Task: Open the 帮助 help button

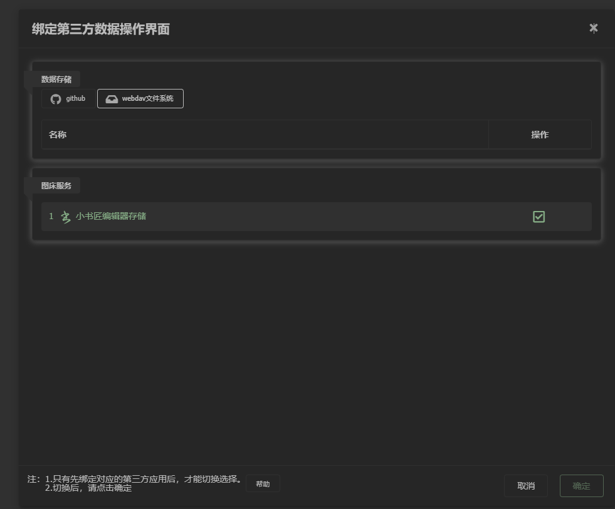Action: 263,484
